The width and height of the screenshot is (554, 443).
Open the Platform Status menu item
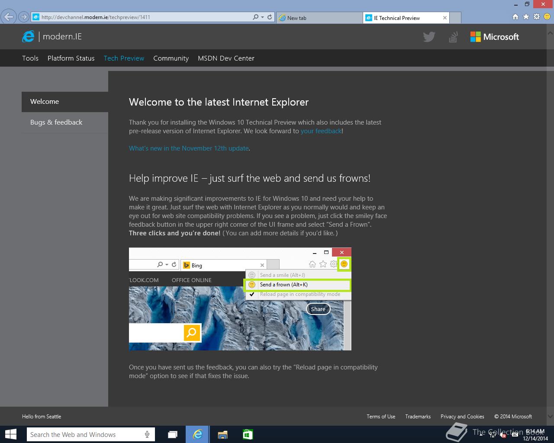[71, 58]
